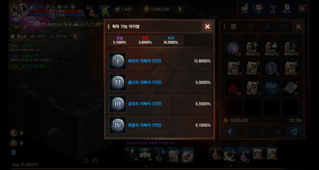Select the red flame item in inventory
The image size is (319, 170).
(233, 88)
